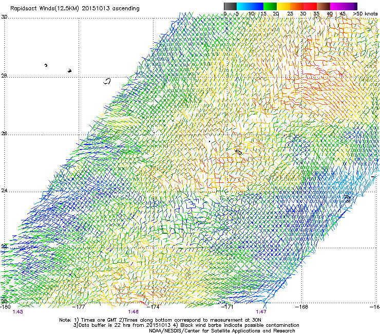The image size is (380, 334).
Task: Click the purple "1:47" time stamp
Action: pyautogui.click(x=261, y=312)
